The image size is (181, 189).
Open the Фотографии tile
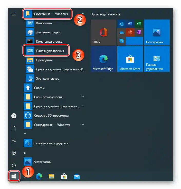click(157, 32)
